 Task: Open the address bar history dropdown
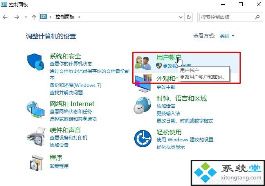pyautogui.click(x=181, y=17)
